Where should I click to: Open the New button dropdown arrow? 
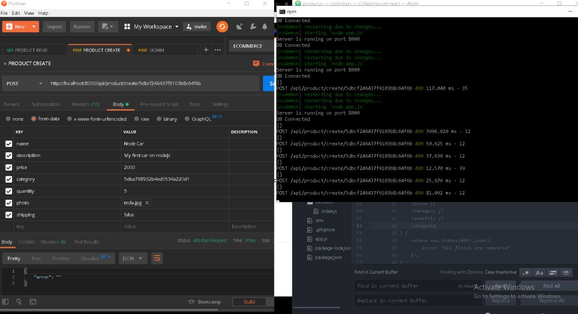[x=34, y=26]
